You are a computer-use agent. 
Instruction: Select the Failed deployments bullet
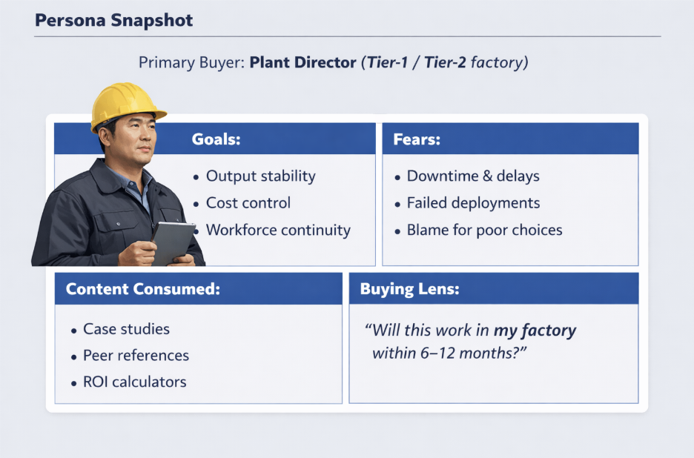473,203
